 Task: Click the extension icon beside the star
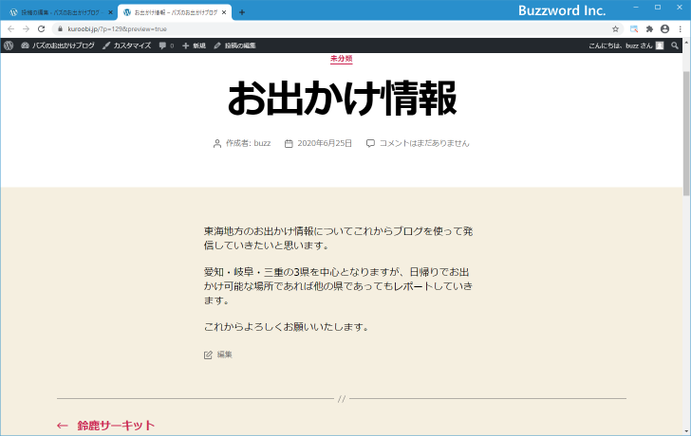[x=634, y=29]
